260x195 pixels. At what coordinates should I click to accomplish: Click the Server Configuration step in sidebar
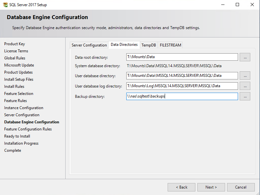22,115
